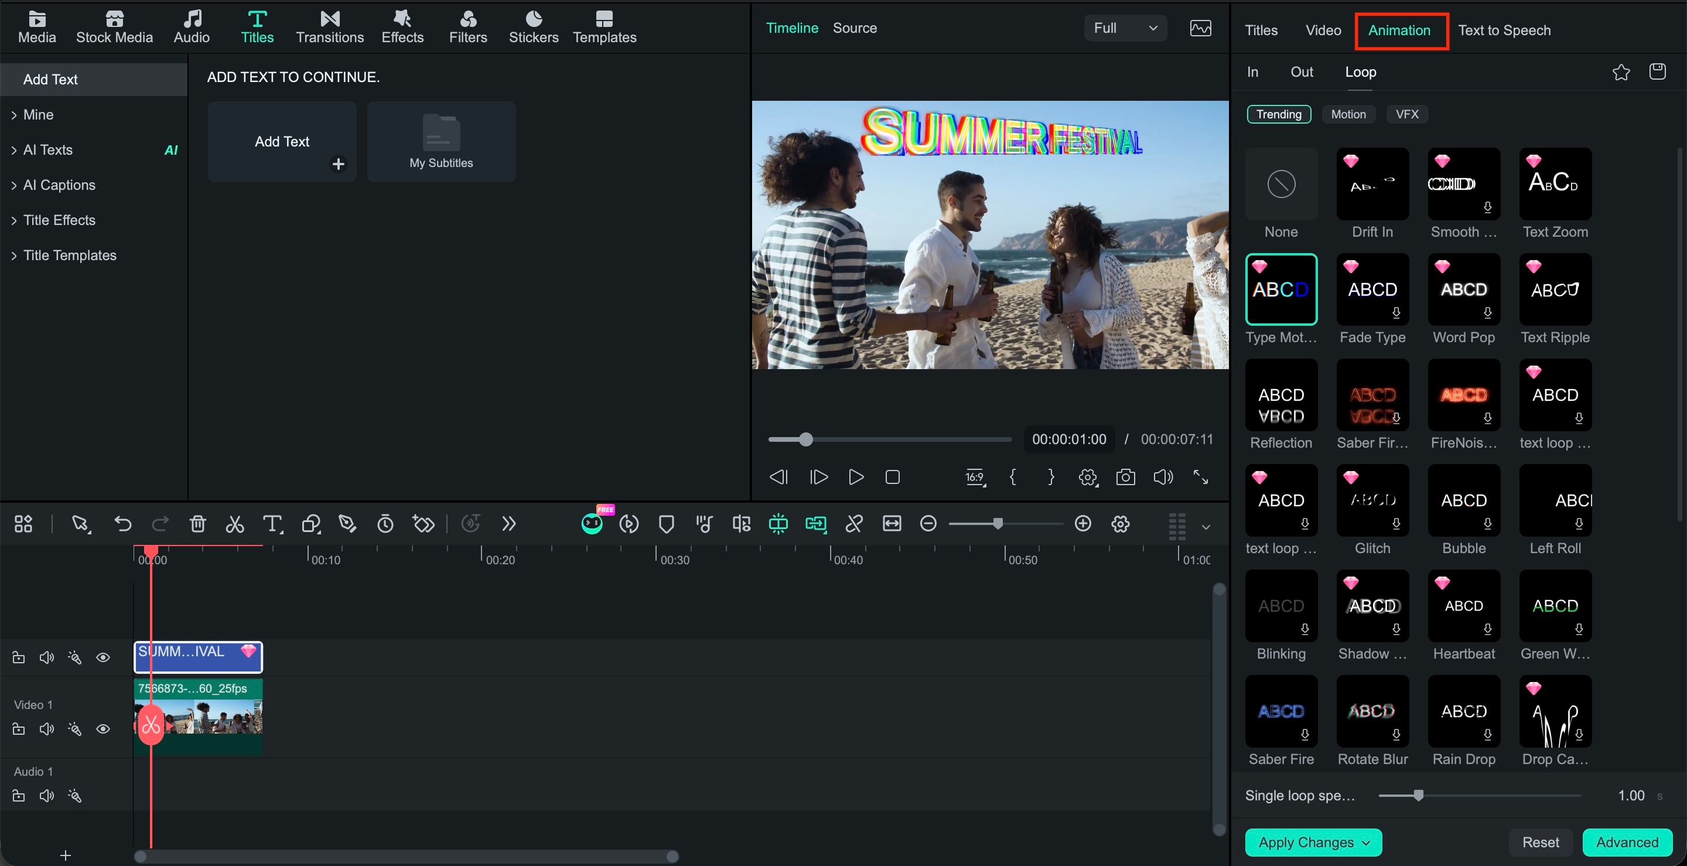This screenshot has height=866, width=1687.
Task: Zoom in timeline with plus icon
Action: pos(1083,523)
